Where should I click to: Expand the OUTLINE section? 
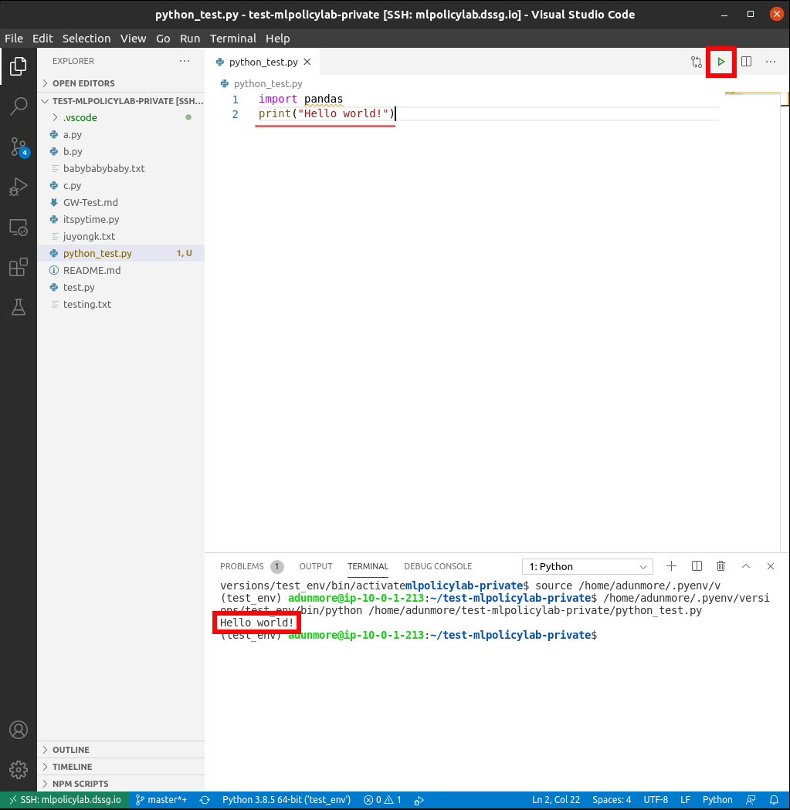[120, 750]
